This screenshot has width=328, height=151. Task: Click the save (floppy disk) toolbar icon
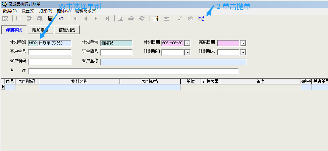click(x=51, y=18)
